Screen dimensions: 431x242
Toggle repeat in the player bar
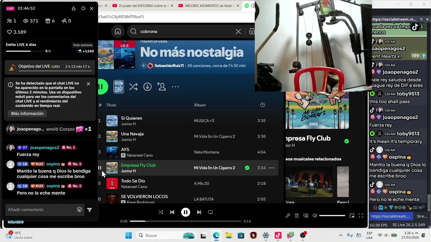pos(210,212)
